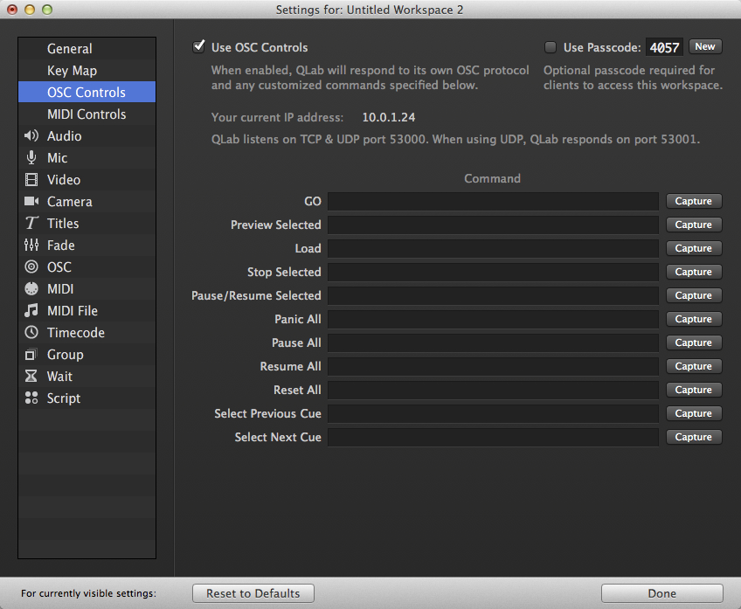
Task: Switch to the General settings section
Action: (70, 49)
